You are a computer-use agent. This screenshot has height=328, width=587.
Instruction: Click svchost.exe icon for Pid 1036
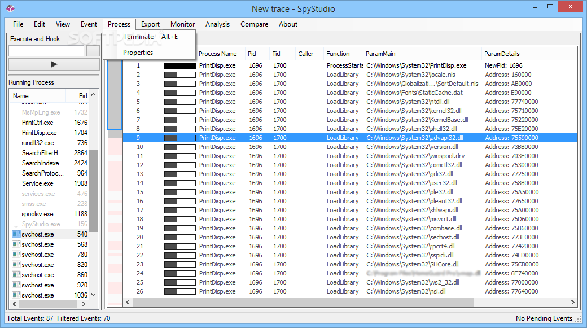pyautogui.click(x=16, y=295)
